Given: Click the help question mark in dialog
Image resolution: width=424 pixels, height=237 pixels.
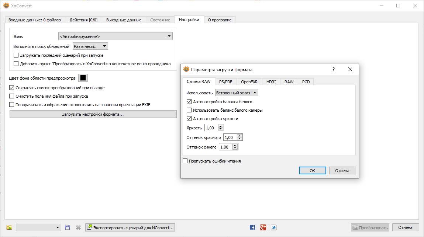Looking at the screenshot, I should coord(334,69).
